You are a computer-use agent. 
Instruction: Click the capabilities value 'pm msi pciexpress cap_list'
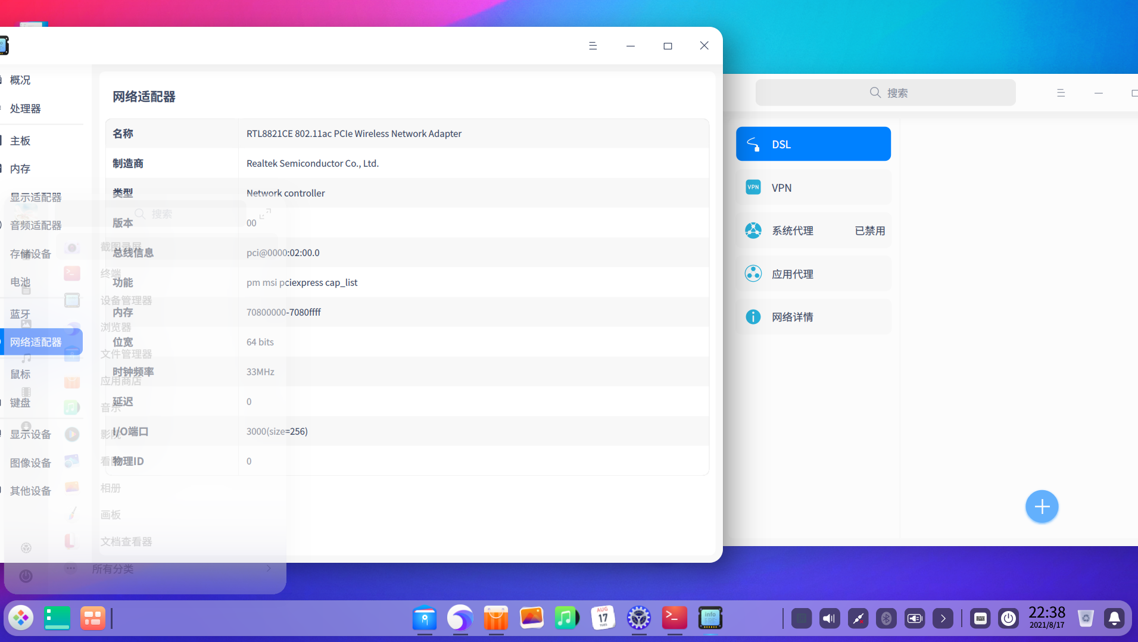point(302,282)
